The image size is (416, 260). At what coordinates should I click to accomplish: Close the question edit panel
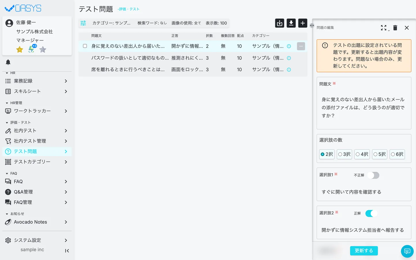[407, 28]
